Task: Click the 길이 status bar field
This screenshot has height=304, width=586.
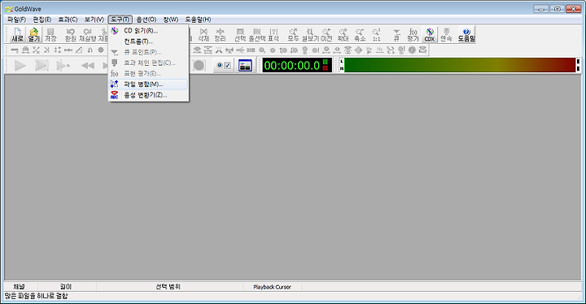Action: click(67, 287)
